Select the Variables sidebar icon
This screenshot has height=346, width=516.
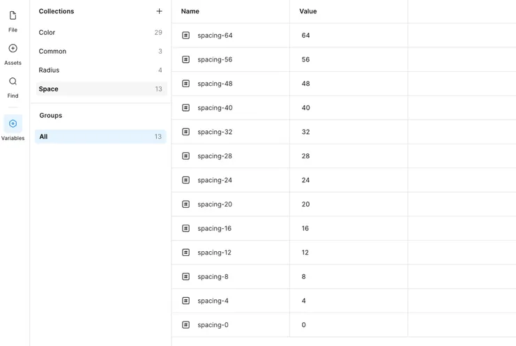point(13,124)
